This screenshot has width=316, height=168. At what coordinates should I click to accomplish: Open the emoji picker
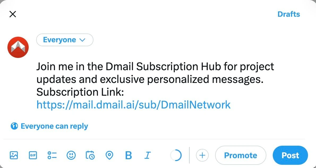click(x=71, y=155)
